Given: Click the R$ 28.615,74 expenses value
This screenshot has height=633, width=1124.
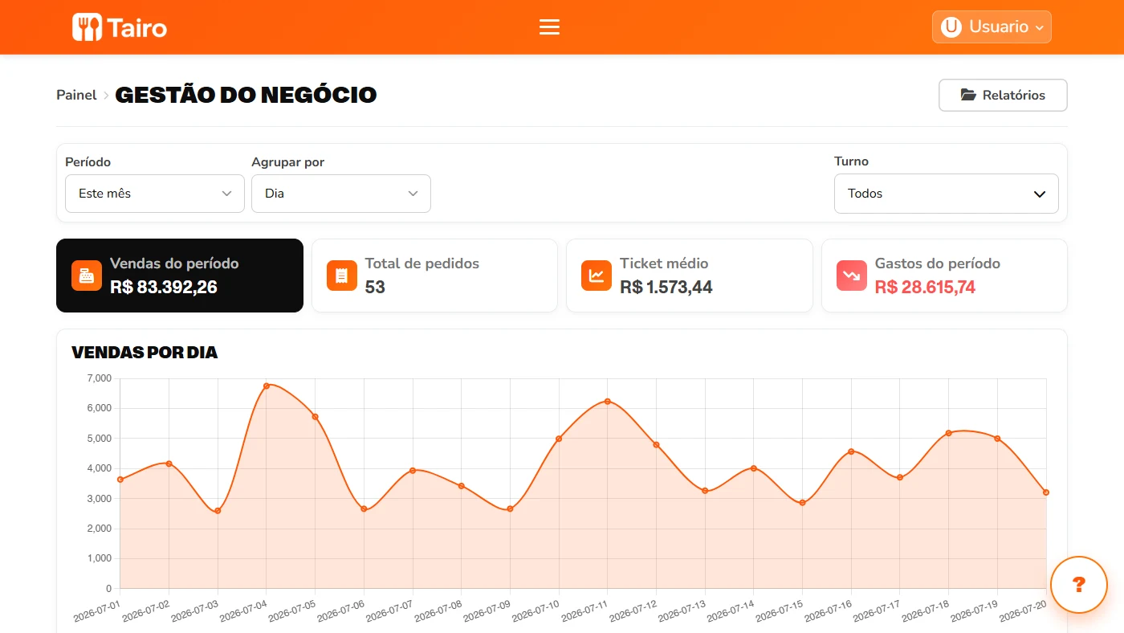Looking at the screenshot, I should [925, 287].
